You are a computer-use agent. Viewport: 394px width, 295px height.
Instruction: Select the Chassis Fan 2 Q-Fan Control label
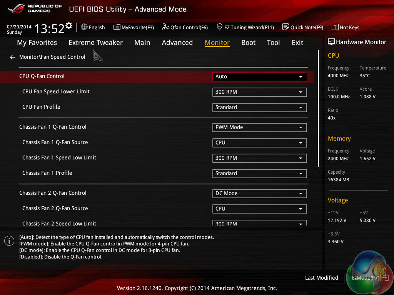pyautogui.click(x=53, y=193)
